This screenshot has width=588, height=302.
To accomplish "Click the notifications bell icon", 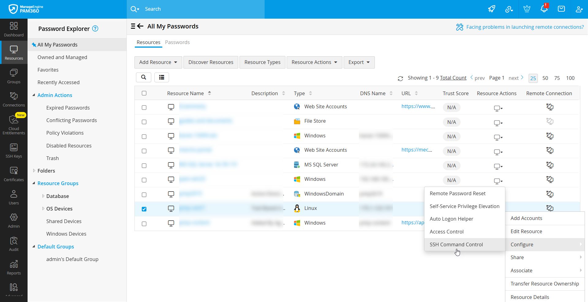I will [x=544, y=9].
